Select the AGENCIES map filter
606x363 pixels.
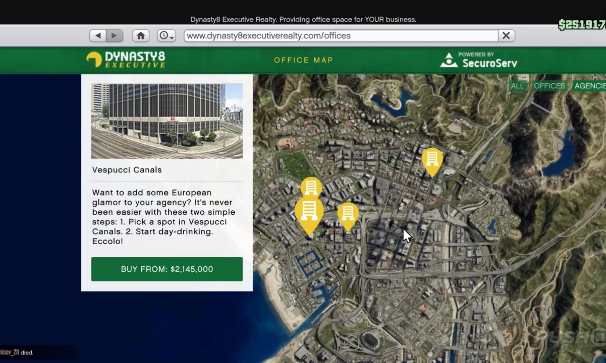(589, 86)
